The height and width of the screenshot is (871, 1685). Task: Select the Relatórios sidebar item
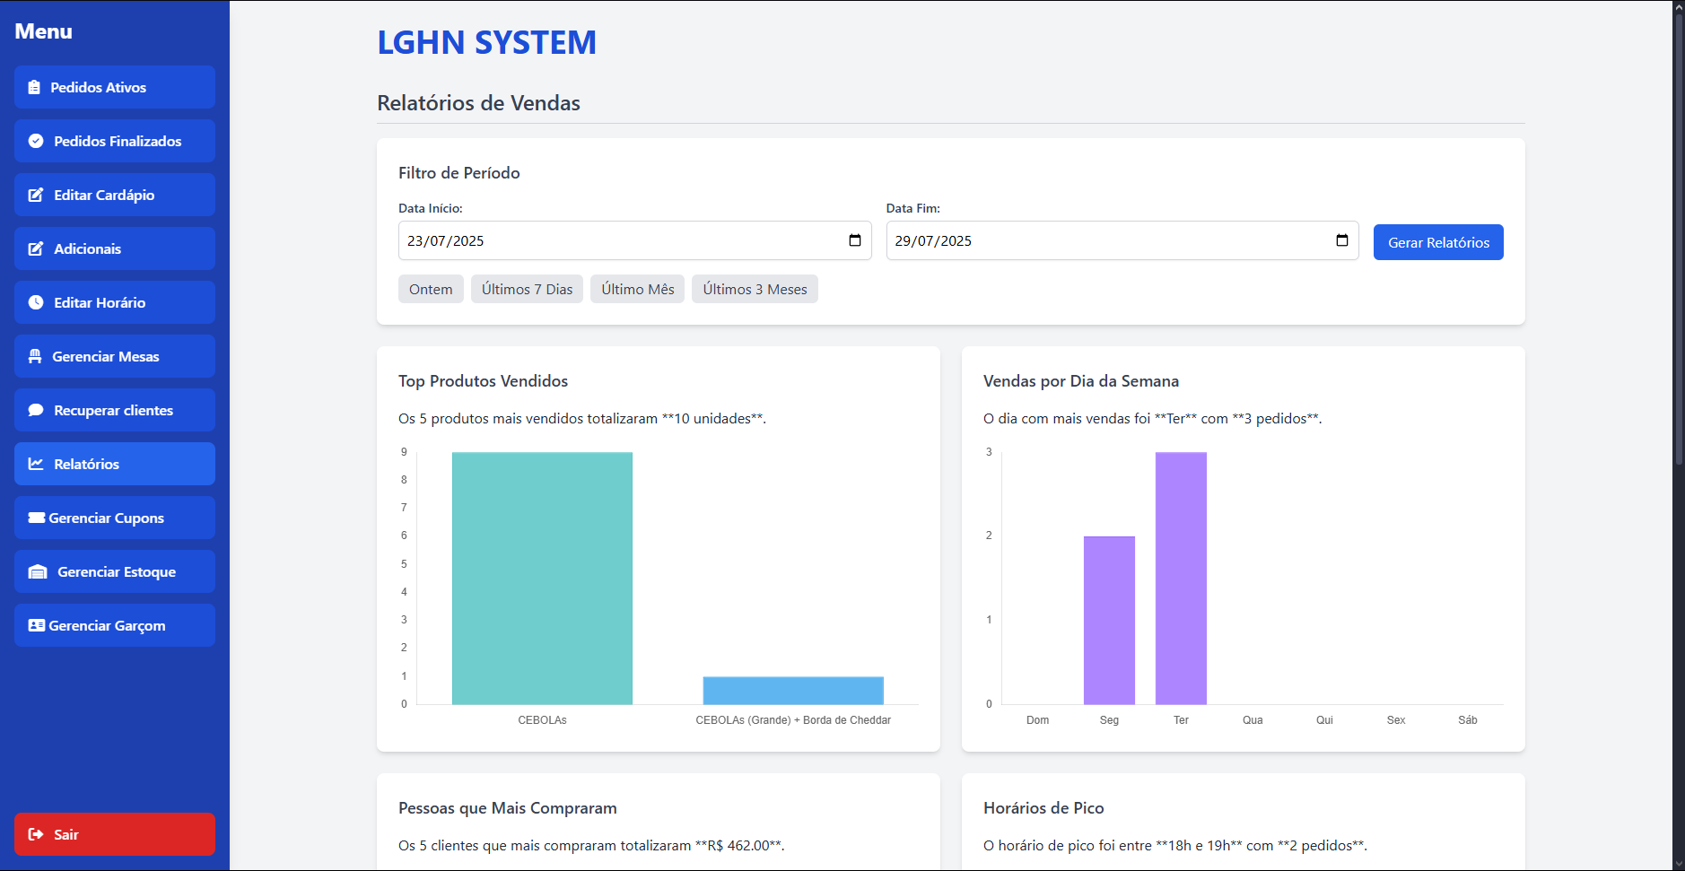tap(115, 464)
